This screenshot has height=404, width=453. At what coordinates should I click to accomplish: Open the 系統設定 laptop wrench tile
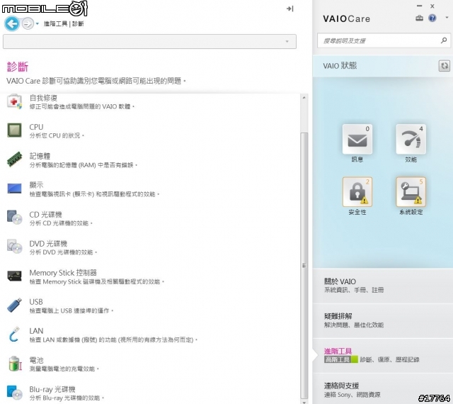(x=411, y=192)
